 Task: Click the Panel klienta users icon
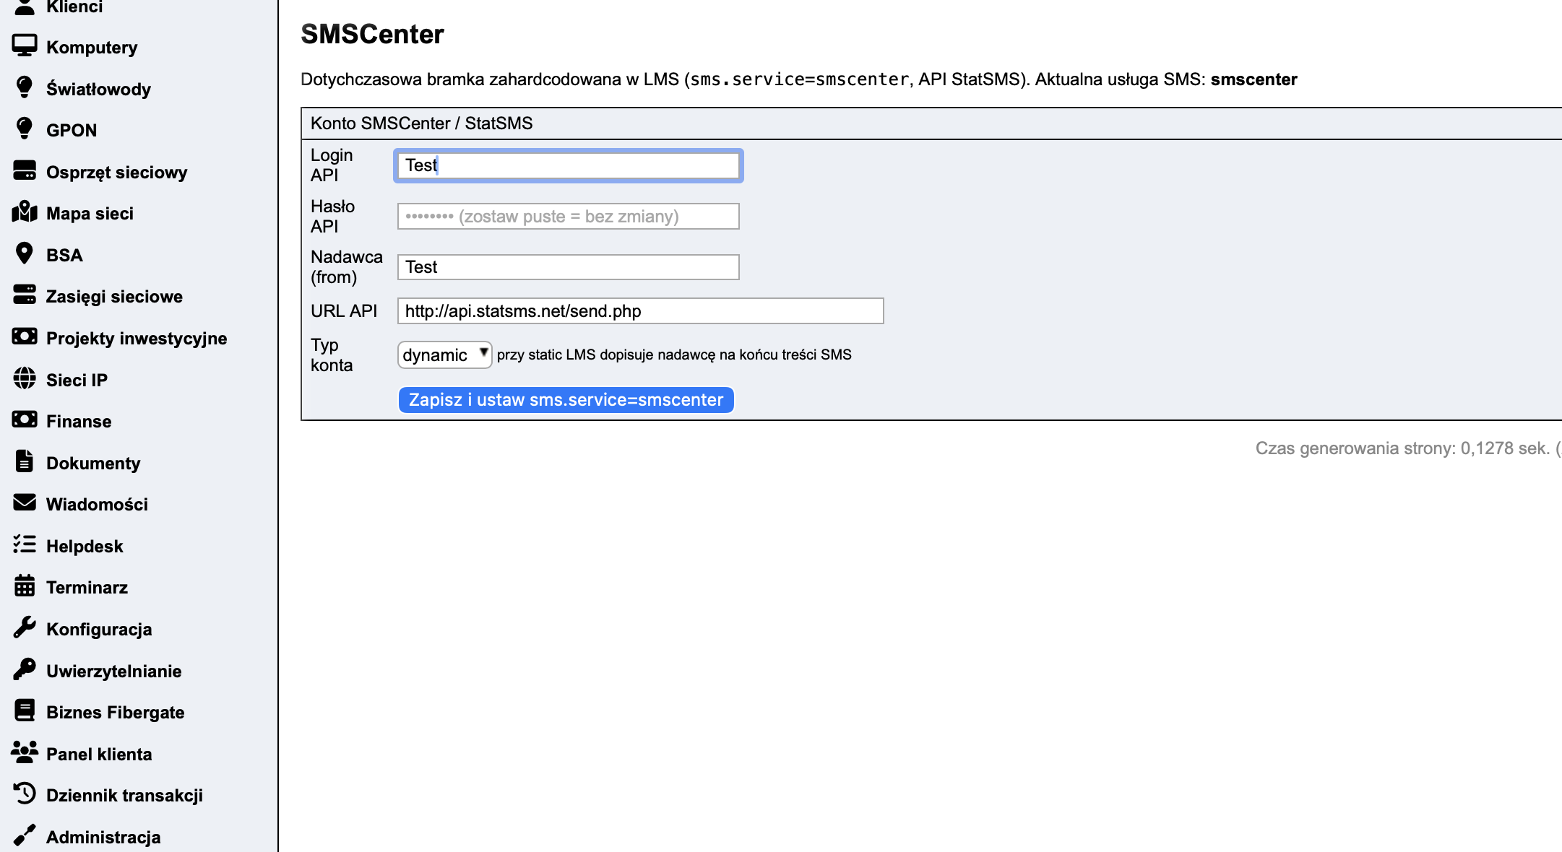point(25,752)
